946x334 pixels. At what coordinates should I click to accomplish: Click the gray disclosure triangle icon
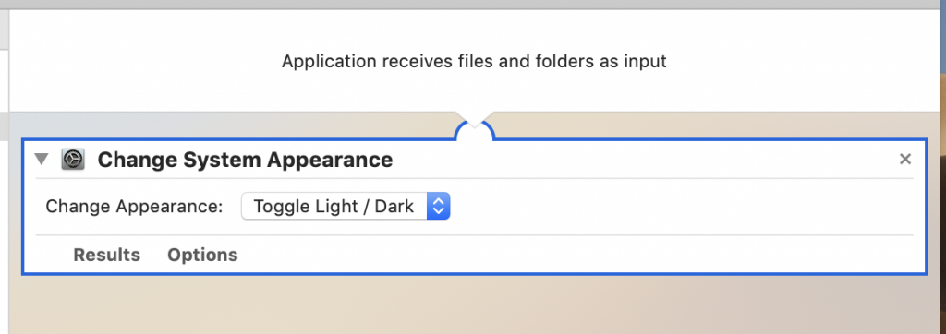tap(41, 160)
